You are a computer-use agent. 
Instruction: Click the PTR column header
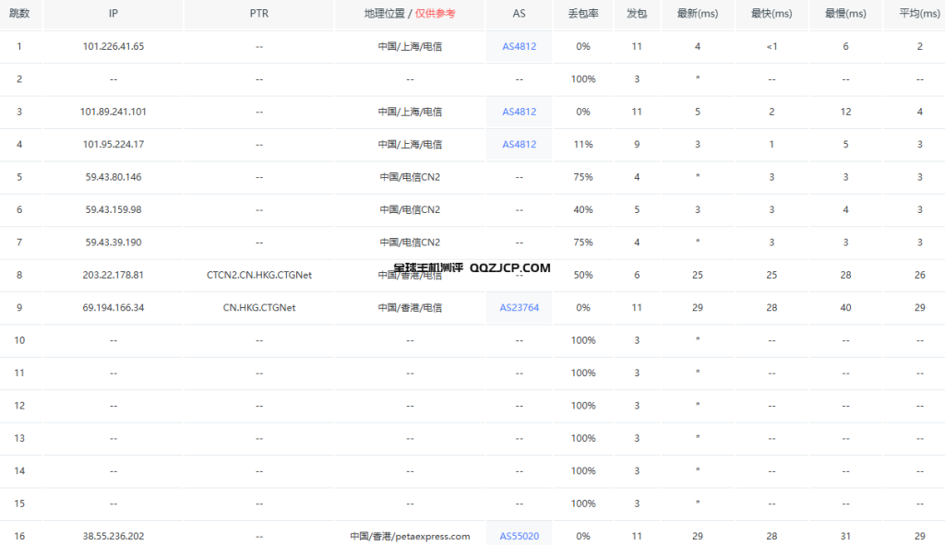(259, 14)
